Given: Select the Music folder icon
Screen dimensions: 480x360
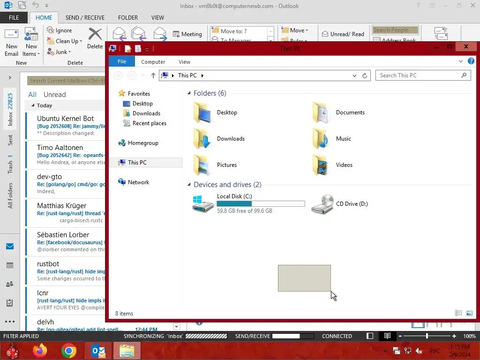Looking at the screenshot, I should (x=321, y=139).
